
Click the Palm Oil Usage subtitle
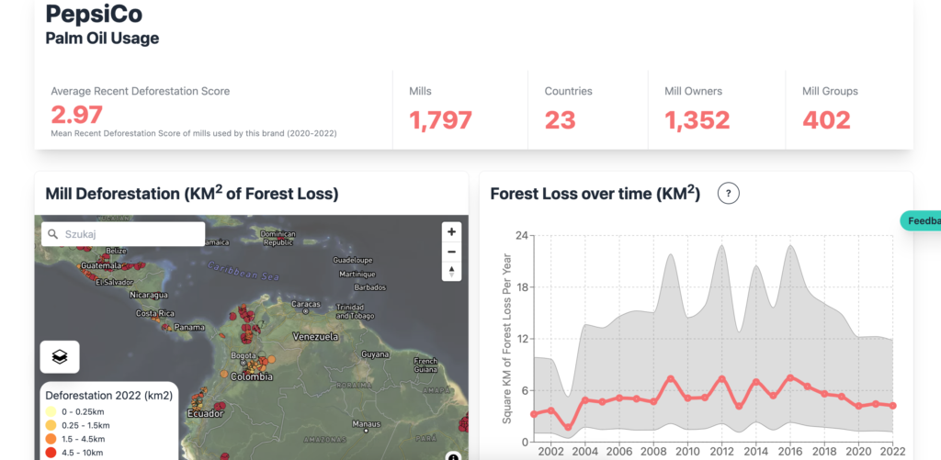click(x=102, y=39)
